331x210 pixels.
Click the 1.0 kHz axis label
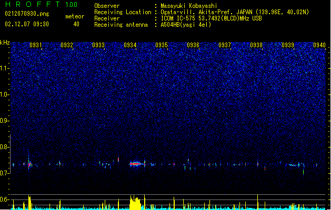(5, 94)
